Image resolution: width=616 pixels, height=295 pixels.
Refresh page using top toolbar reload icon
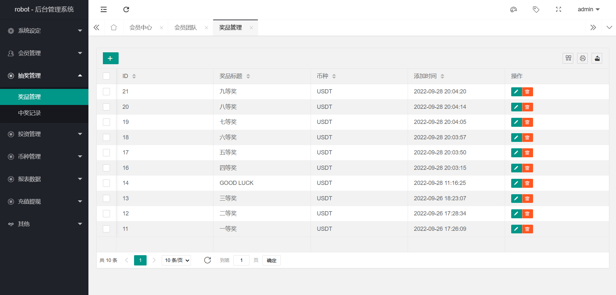126,10
